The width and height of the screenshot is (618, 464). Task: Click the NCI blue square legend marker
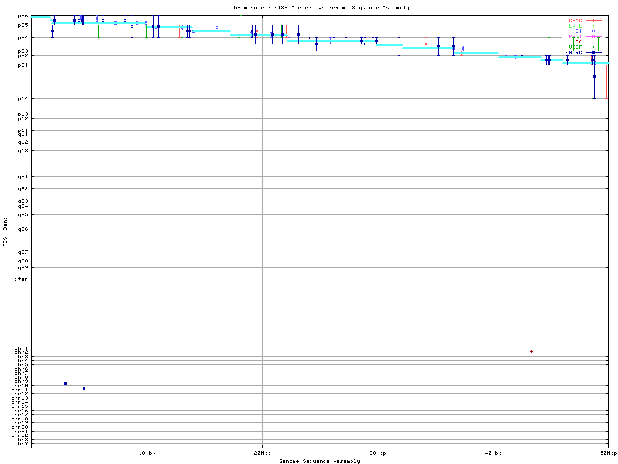593,31
